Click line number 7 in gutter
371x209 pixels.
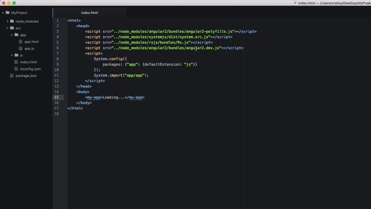tap(57, 53)
